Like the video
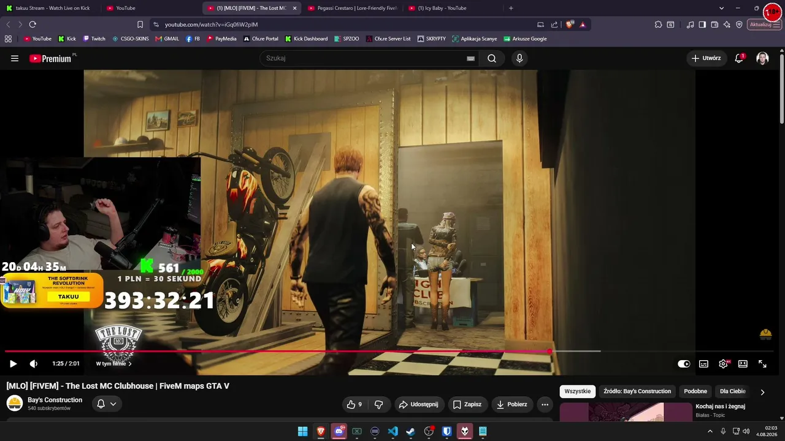This screenshot has height=441, width=785. point(354,404)
